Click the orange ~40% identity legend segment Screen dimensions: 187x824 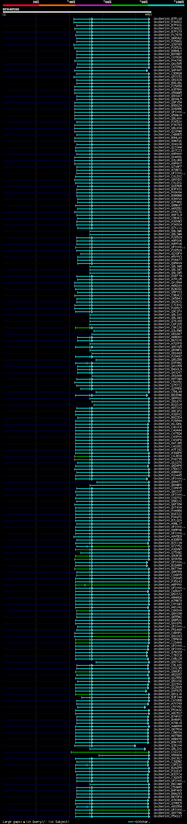click(x=57, y=5)
